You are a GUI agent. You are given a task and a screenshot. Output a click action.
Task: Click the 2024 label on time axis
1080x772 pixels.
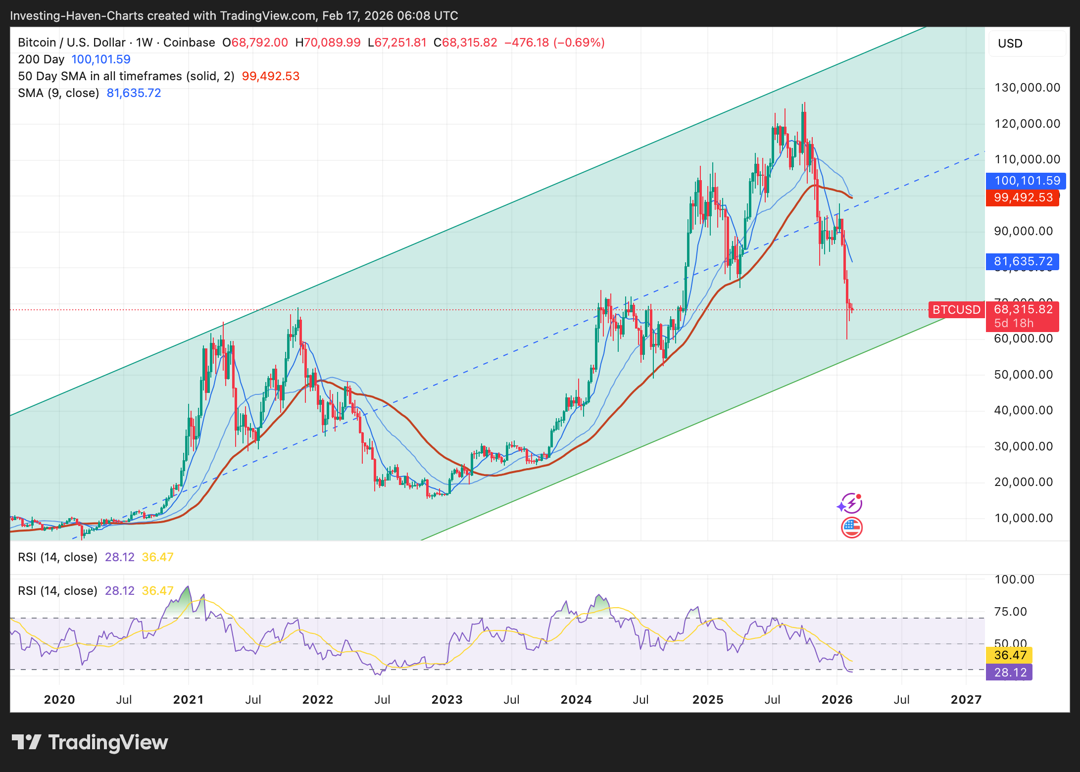tap(576, 700)
